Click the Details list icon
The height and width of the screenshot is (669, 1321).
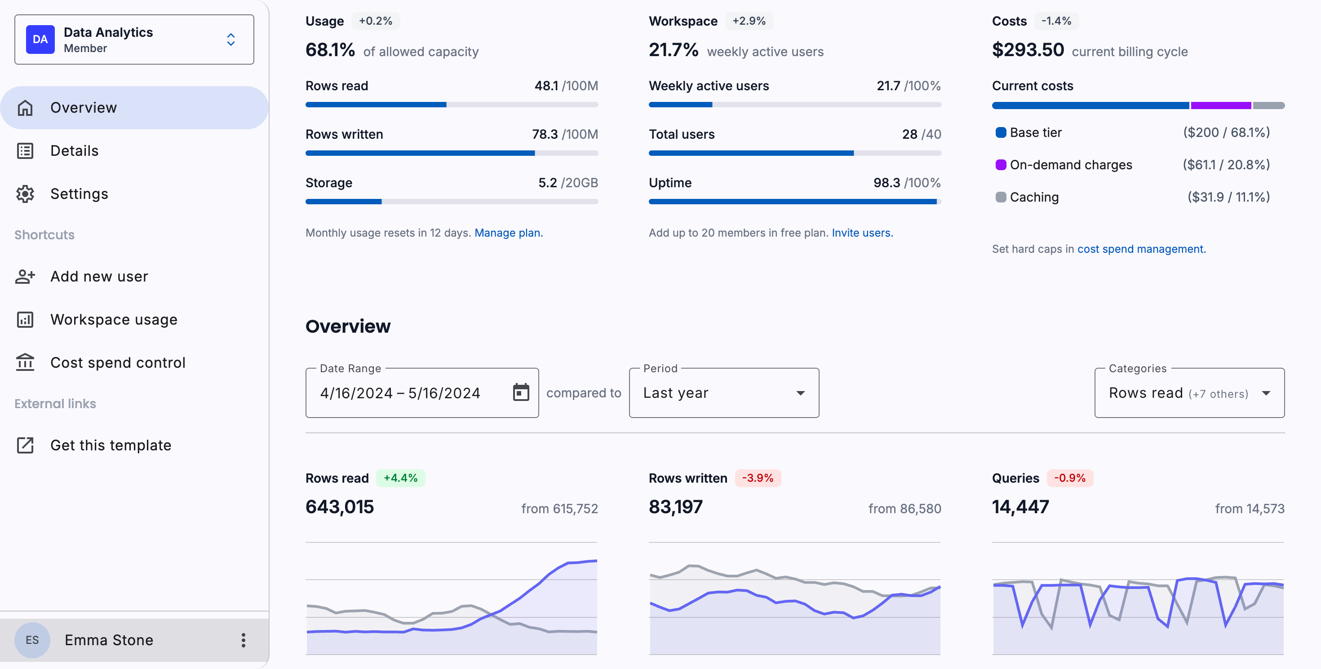tap(25, 150)
